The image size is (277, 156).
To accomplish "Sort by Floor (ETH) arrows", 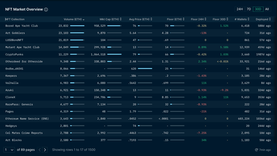I will pyautogui.click(x=184, y=19).
